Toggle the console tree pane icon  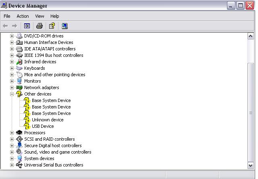tap(27, 26)
